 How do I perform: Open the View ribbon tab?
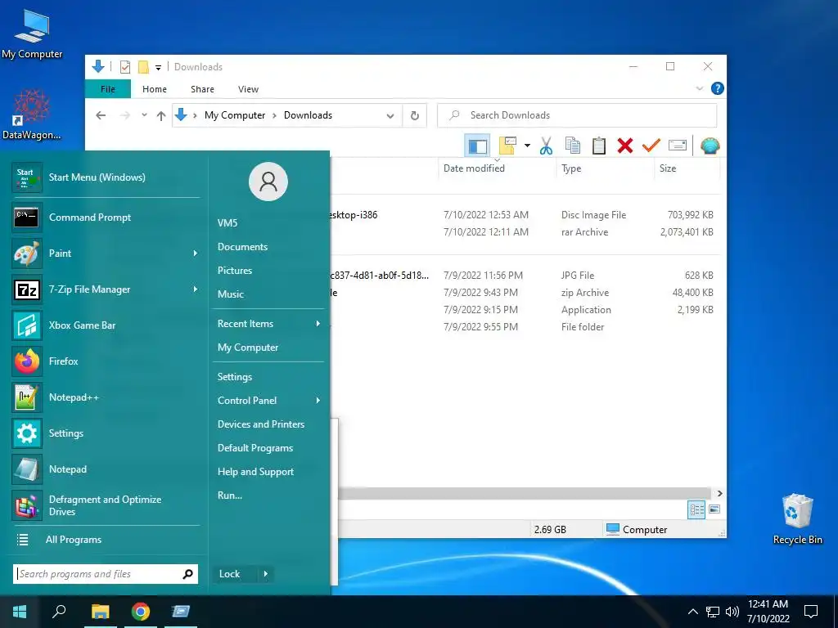[x=248, y=89]
